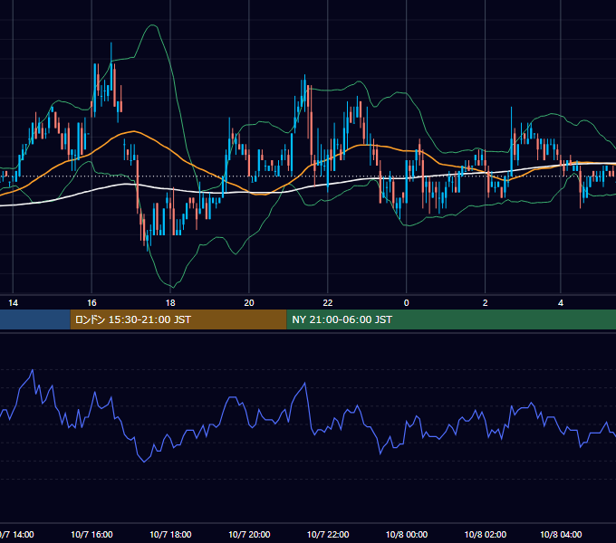
Task: Click the '2' hour label on price chart axis
Action: (486, 303)
